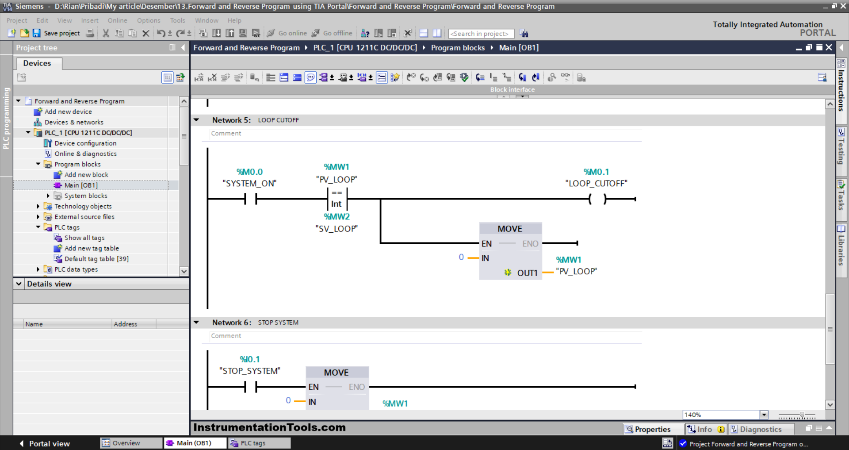Collapse the PLC tags folder
Screen dimensions: 849x450
click(x=38, y=227)
